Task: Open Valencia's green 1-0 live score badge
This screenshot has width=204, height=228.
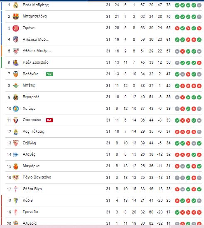Action: click(x=49, y=74)
